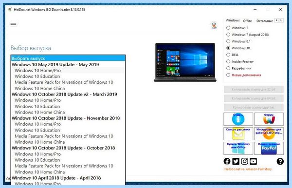Screen dimensions: 292x188
Task: Minimize the ISO Downloader window
Action: 255,9
